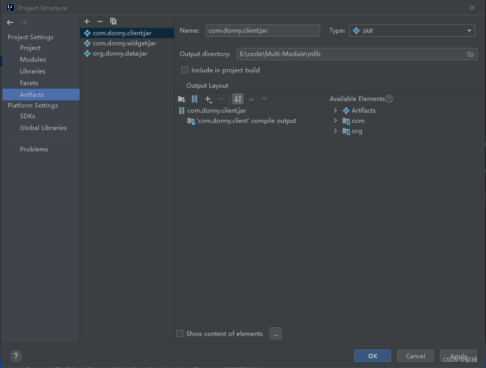486x368 pixels.
Task: Enable Show content of elements
Action: tap(180, 333)
